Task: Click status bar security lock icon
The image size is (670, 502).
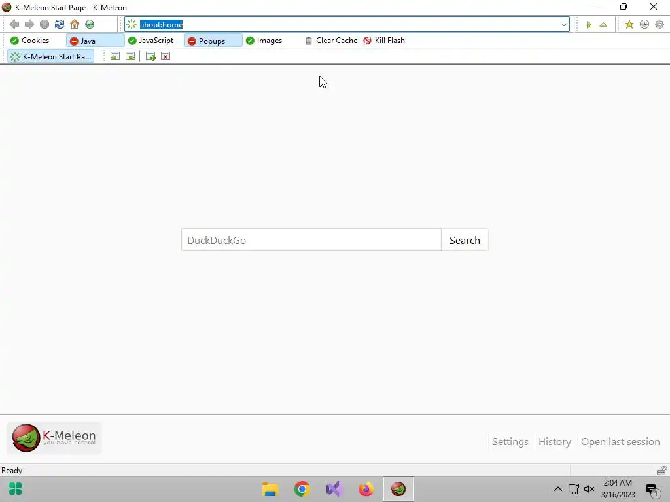Action: coord(661,471)
